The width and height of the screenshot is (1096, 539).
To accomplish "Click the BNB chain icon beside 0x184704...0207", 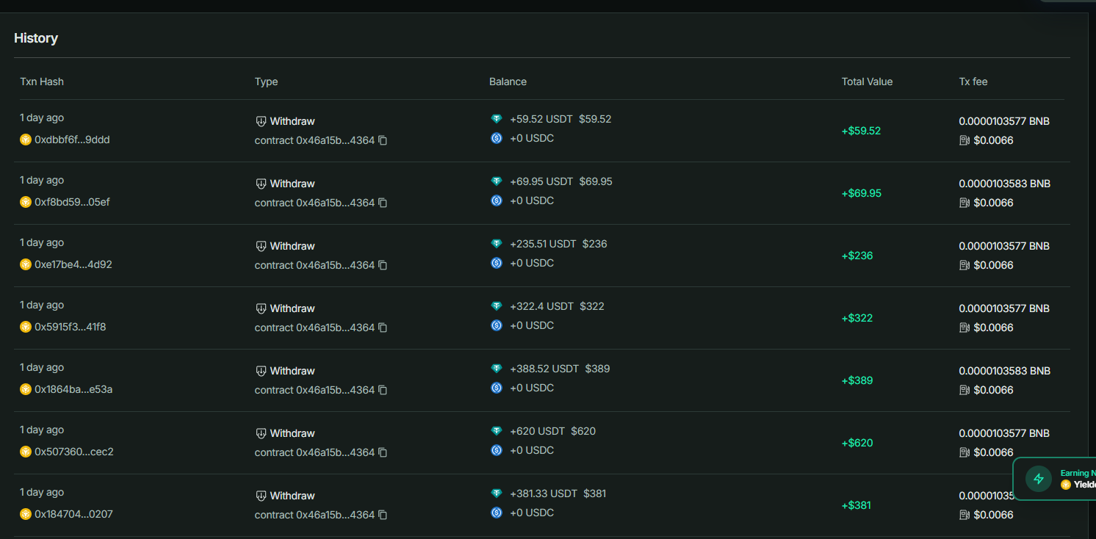I will [26, 514].
